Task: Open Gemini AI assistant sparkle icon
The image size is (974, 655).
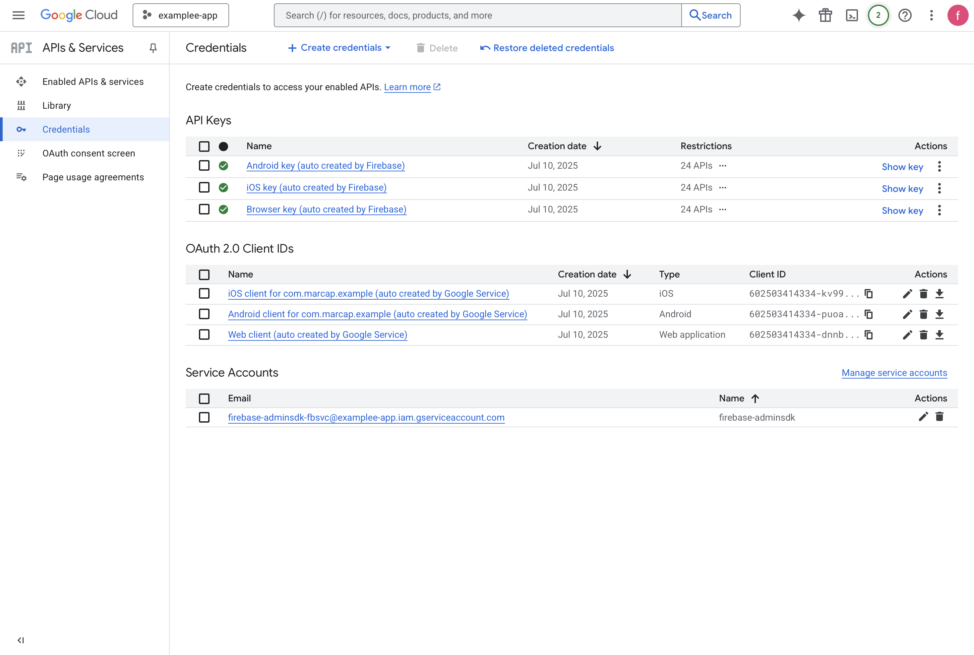Action: point(799,16)
